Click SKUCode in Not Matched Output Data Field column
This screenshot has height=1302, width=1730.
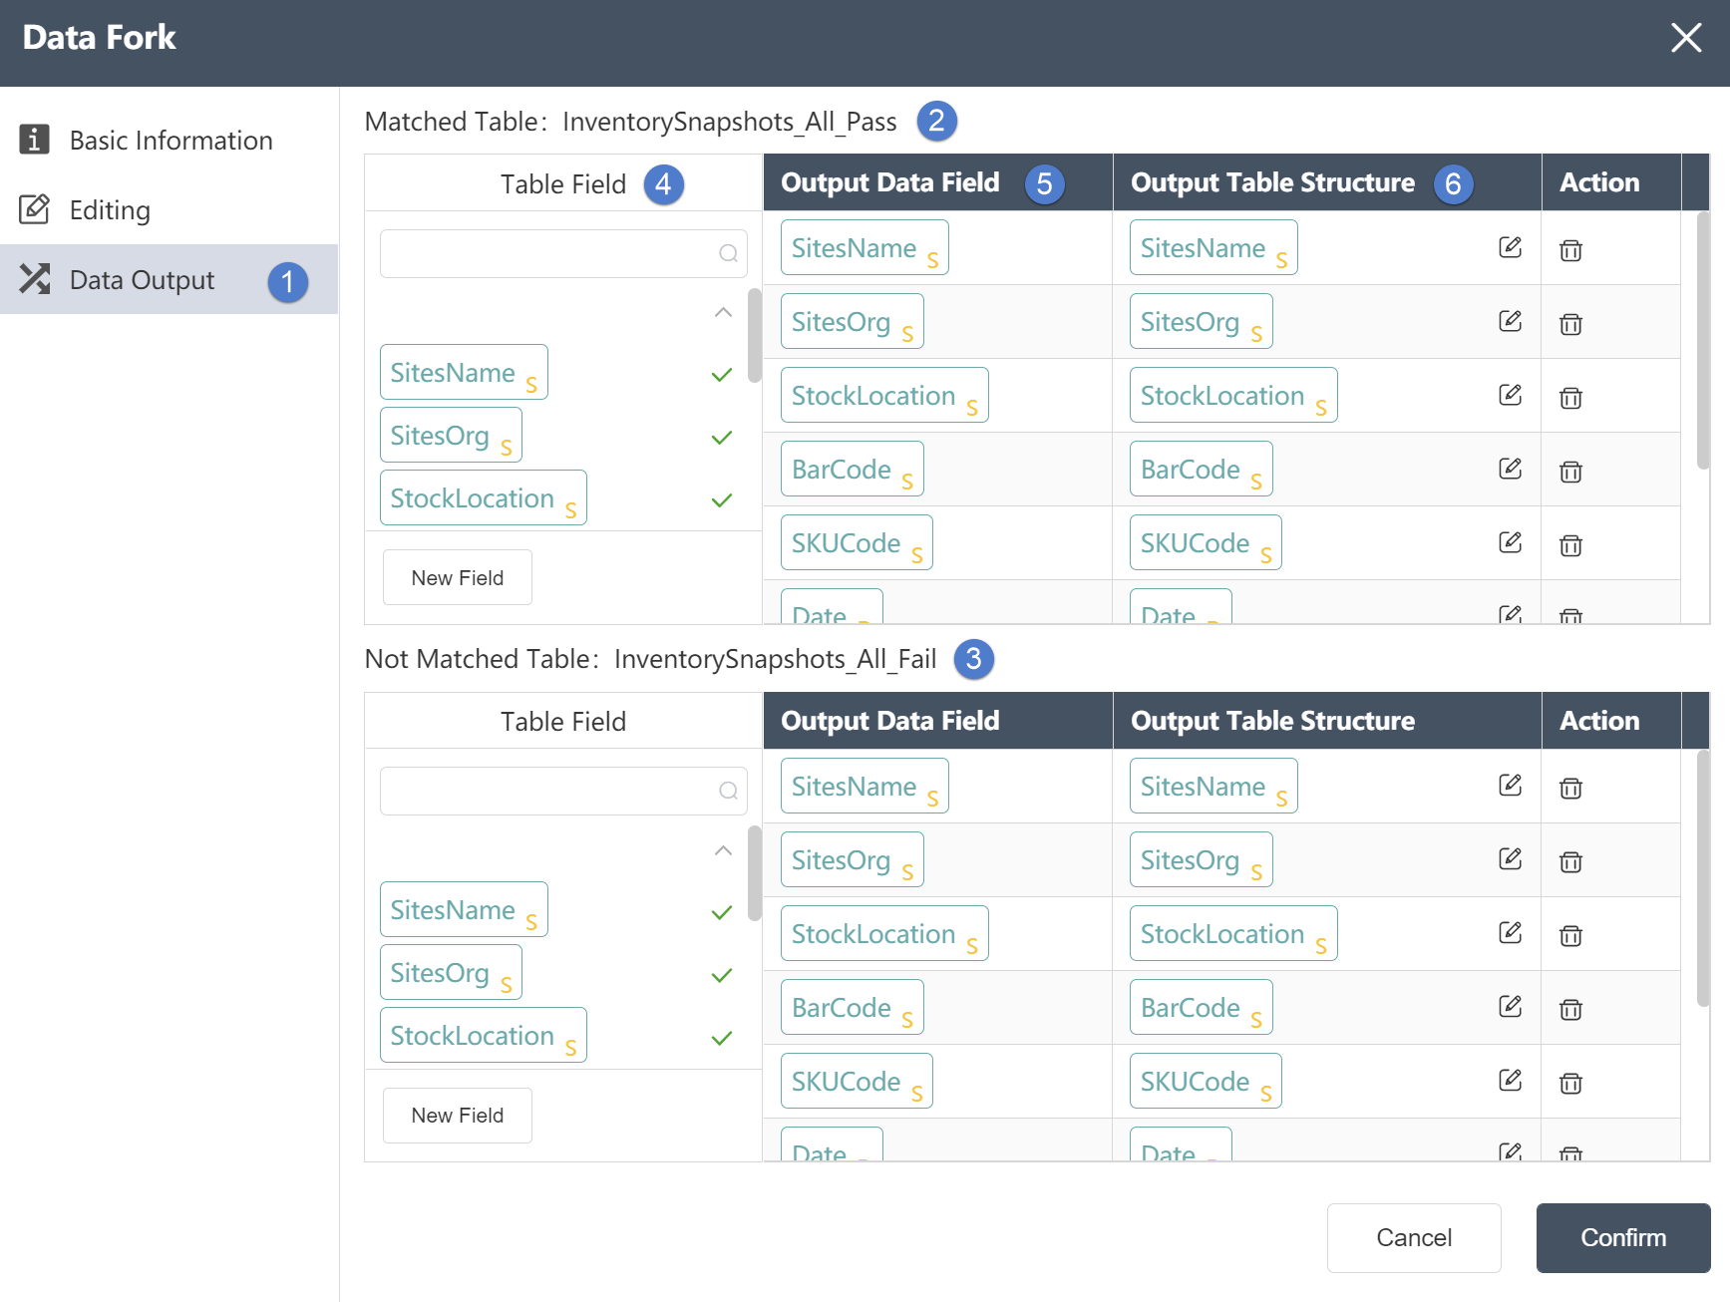click(857, 1081)
